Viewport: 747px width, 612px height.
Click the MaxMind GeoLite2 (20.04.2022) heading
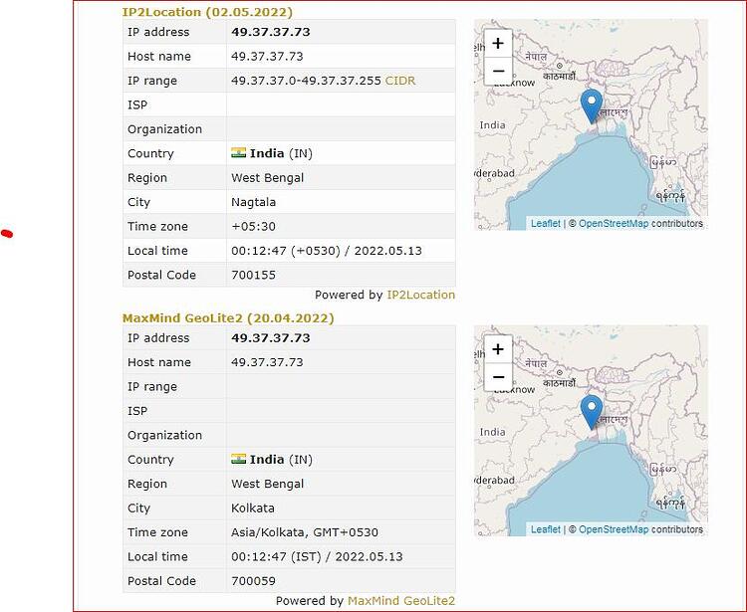click(228, 317)
